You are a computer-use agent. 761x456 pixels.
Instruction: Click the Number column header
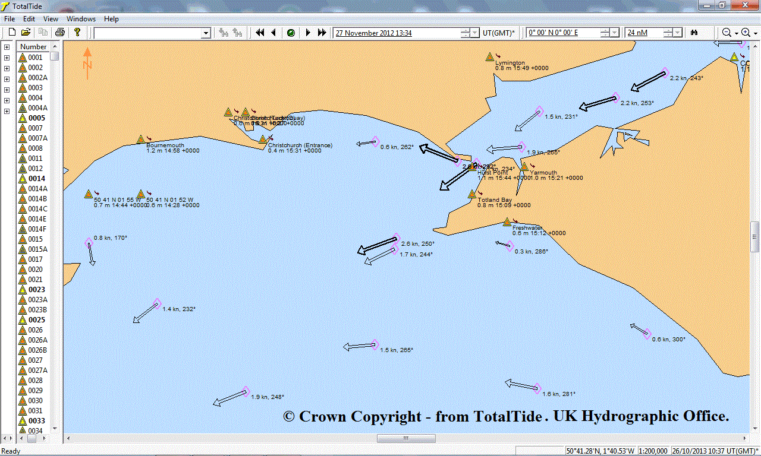[x=33, y=47]
